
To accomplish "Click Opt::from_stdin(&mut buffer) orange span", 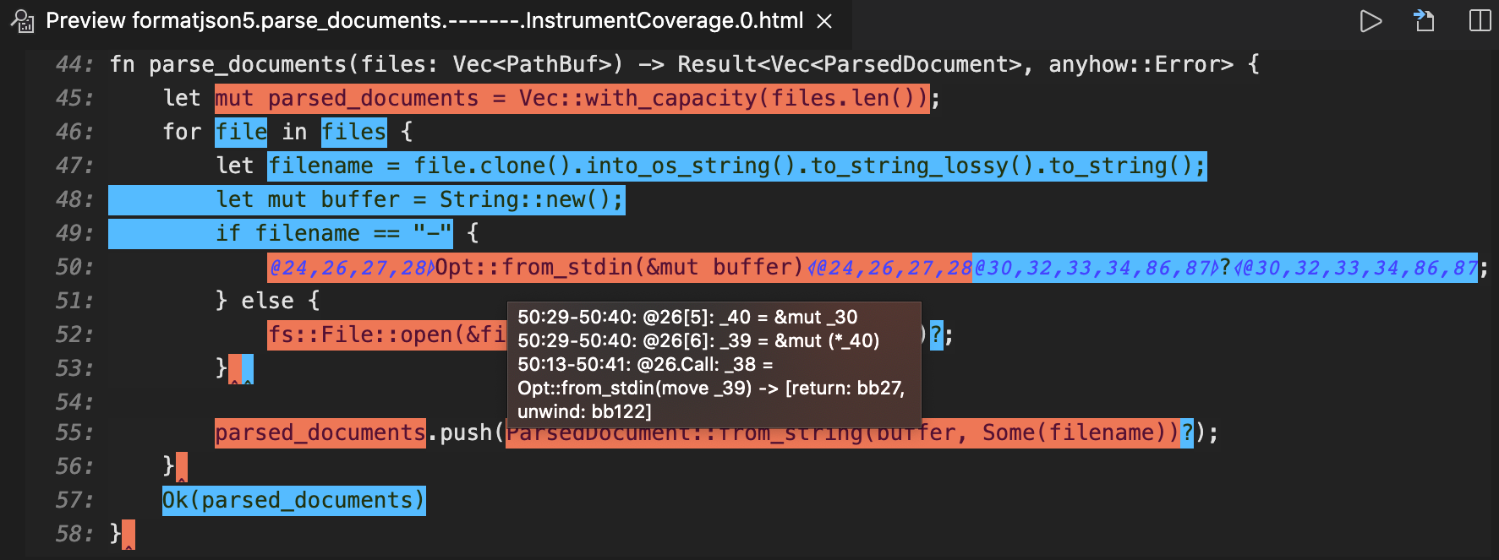I will [x=617, y=268].
